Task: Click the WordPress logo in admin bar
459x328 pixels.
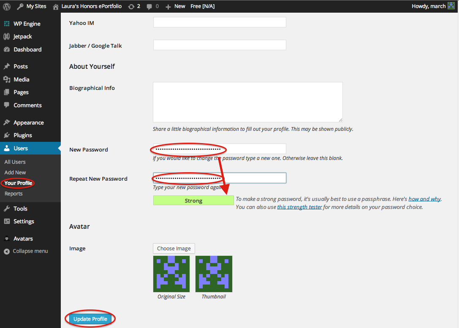Action: click(6, 6)
